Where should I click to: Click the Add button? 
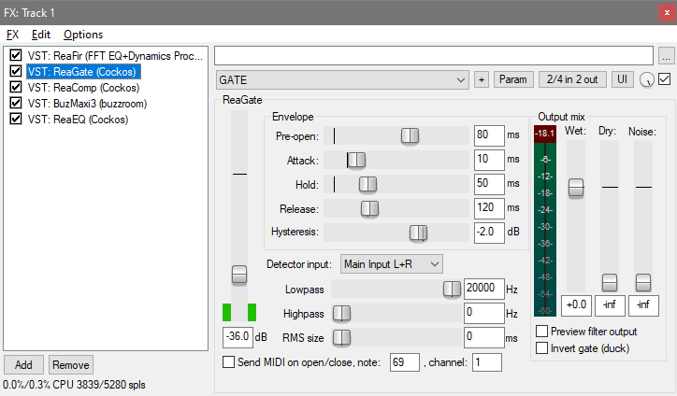[23, 364]
